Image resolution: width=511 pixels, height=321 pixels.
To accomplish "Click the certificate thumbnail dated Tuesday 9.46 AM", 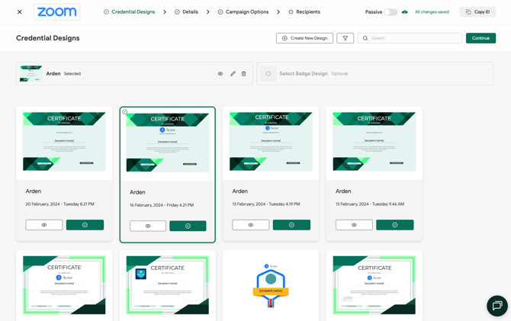I will click(374, 141).
